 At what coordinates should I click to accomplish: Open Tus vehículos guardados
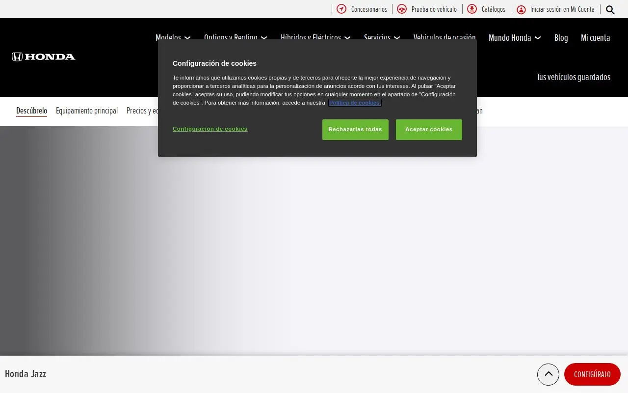pos(574,77)
